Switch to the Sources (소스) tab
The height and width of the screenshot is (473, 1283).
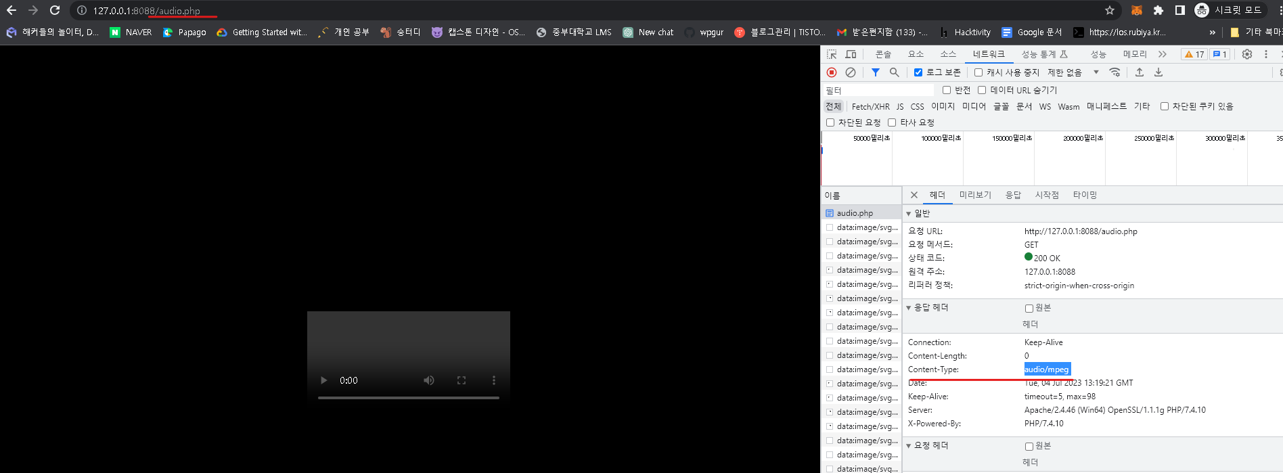pos(948,54)
